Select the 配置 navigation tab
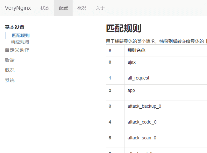Image resolution: width=207 pixels, height=153 pixels. coord(63,8)
